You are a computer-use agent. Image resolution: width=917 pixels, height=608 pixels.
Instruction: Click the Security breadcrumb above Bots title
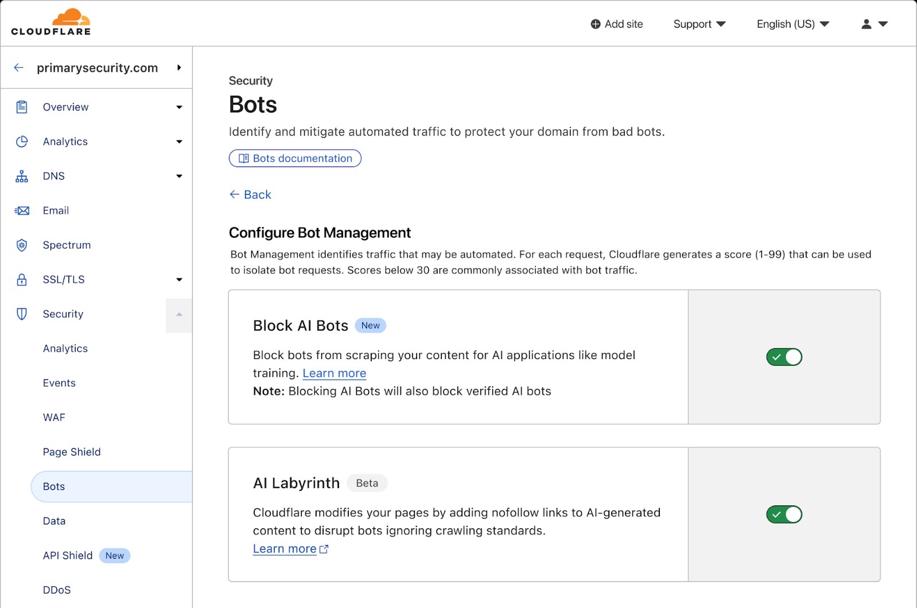point(251,81)
